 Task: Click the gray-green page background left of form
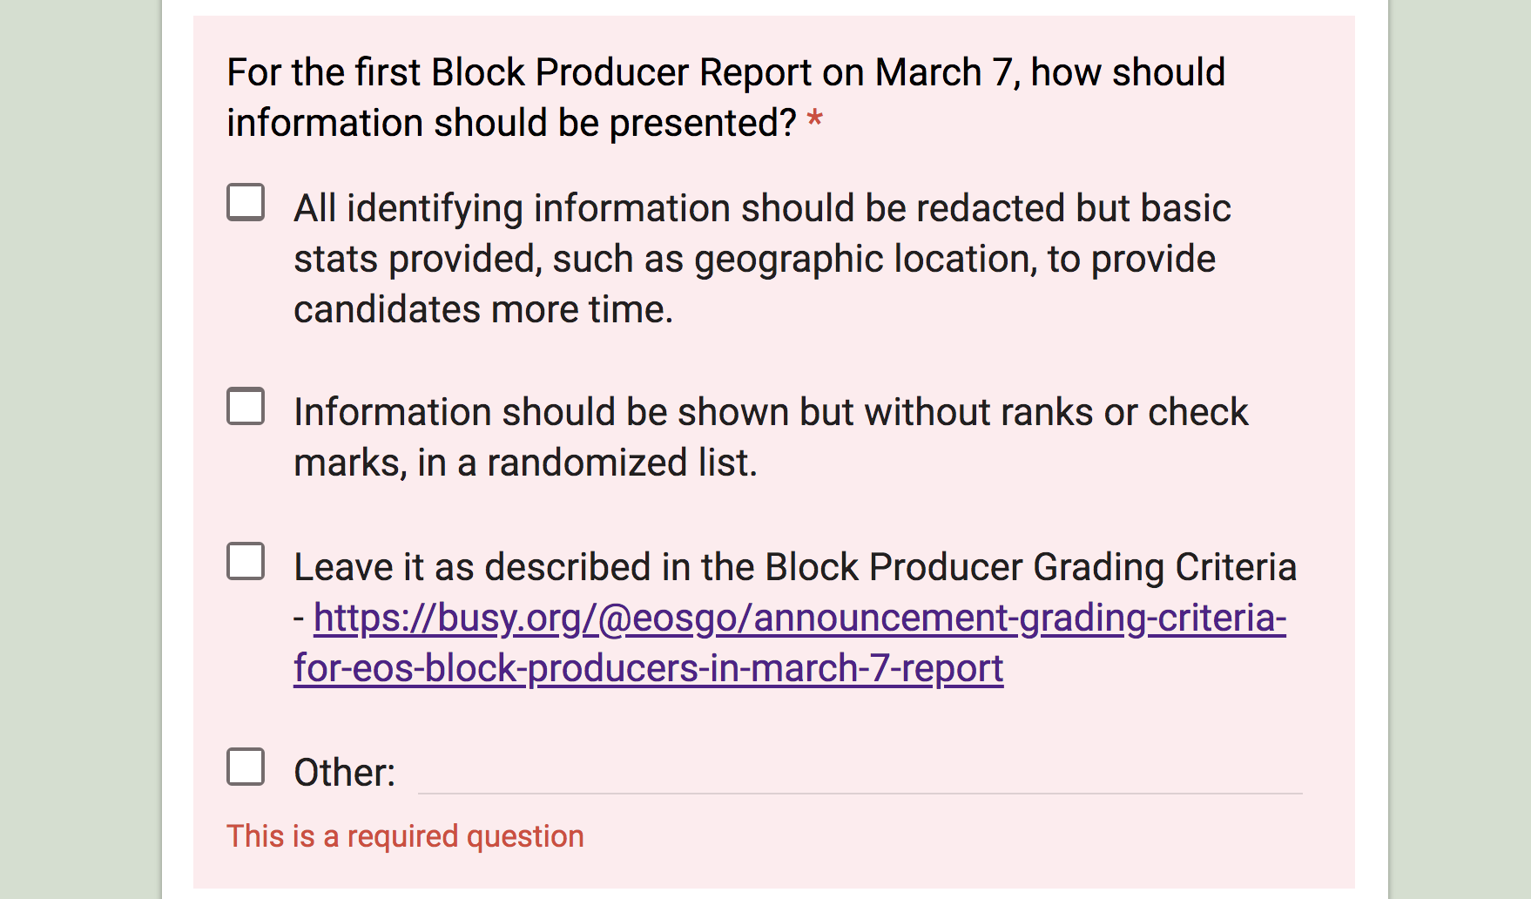coord(80,449)
